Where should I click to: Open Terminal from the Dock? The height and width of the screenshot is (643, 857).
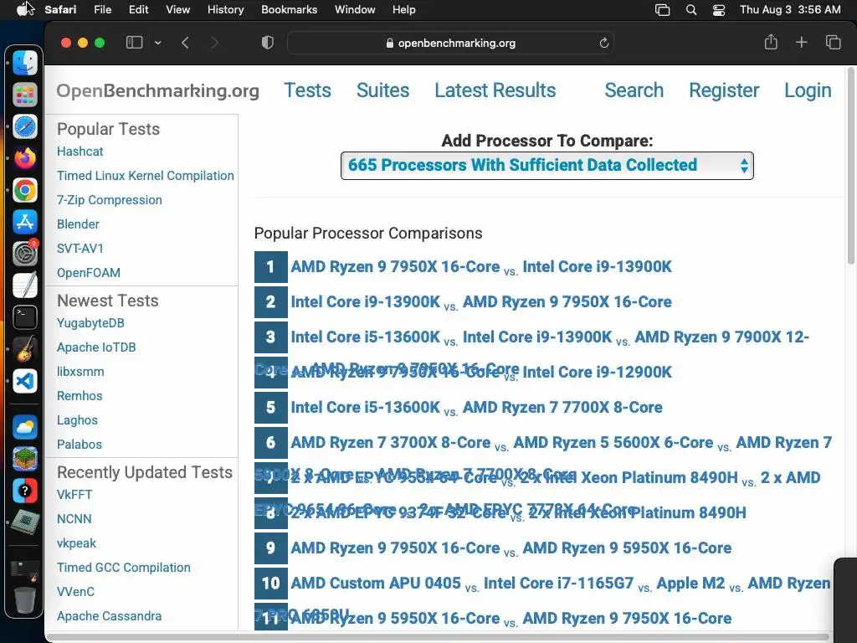coord(24,317)
